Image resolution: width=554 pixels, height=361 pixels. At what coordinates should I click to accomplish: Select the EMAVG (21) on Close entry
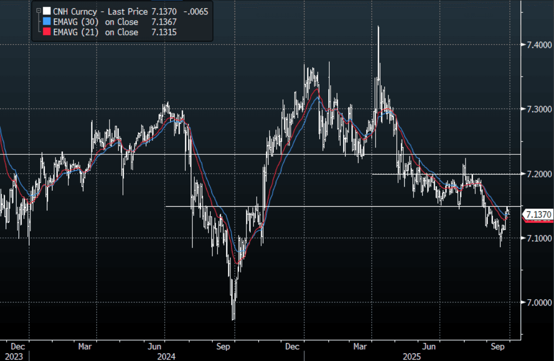point(96,32)
